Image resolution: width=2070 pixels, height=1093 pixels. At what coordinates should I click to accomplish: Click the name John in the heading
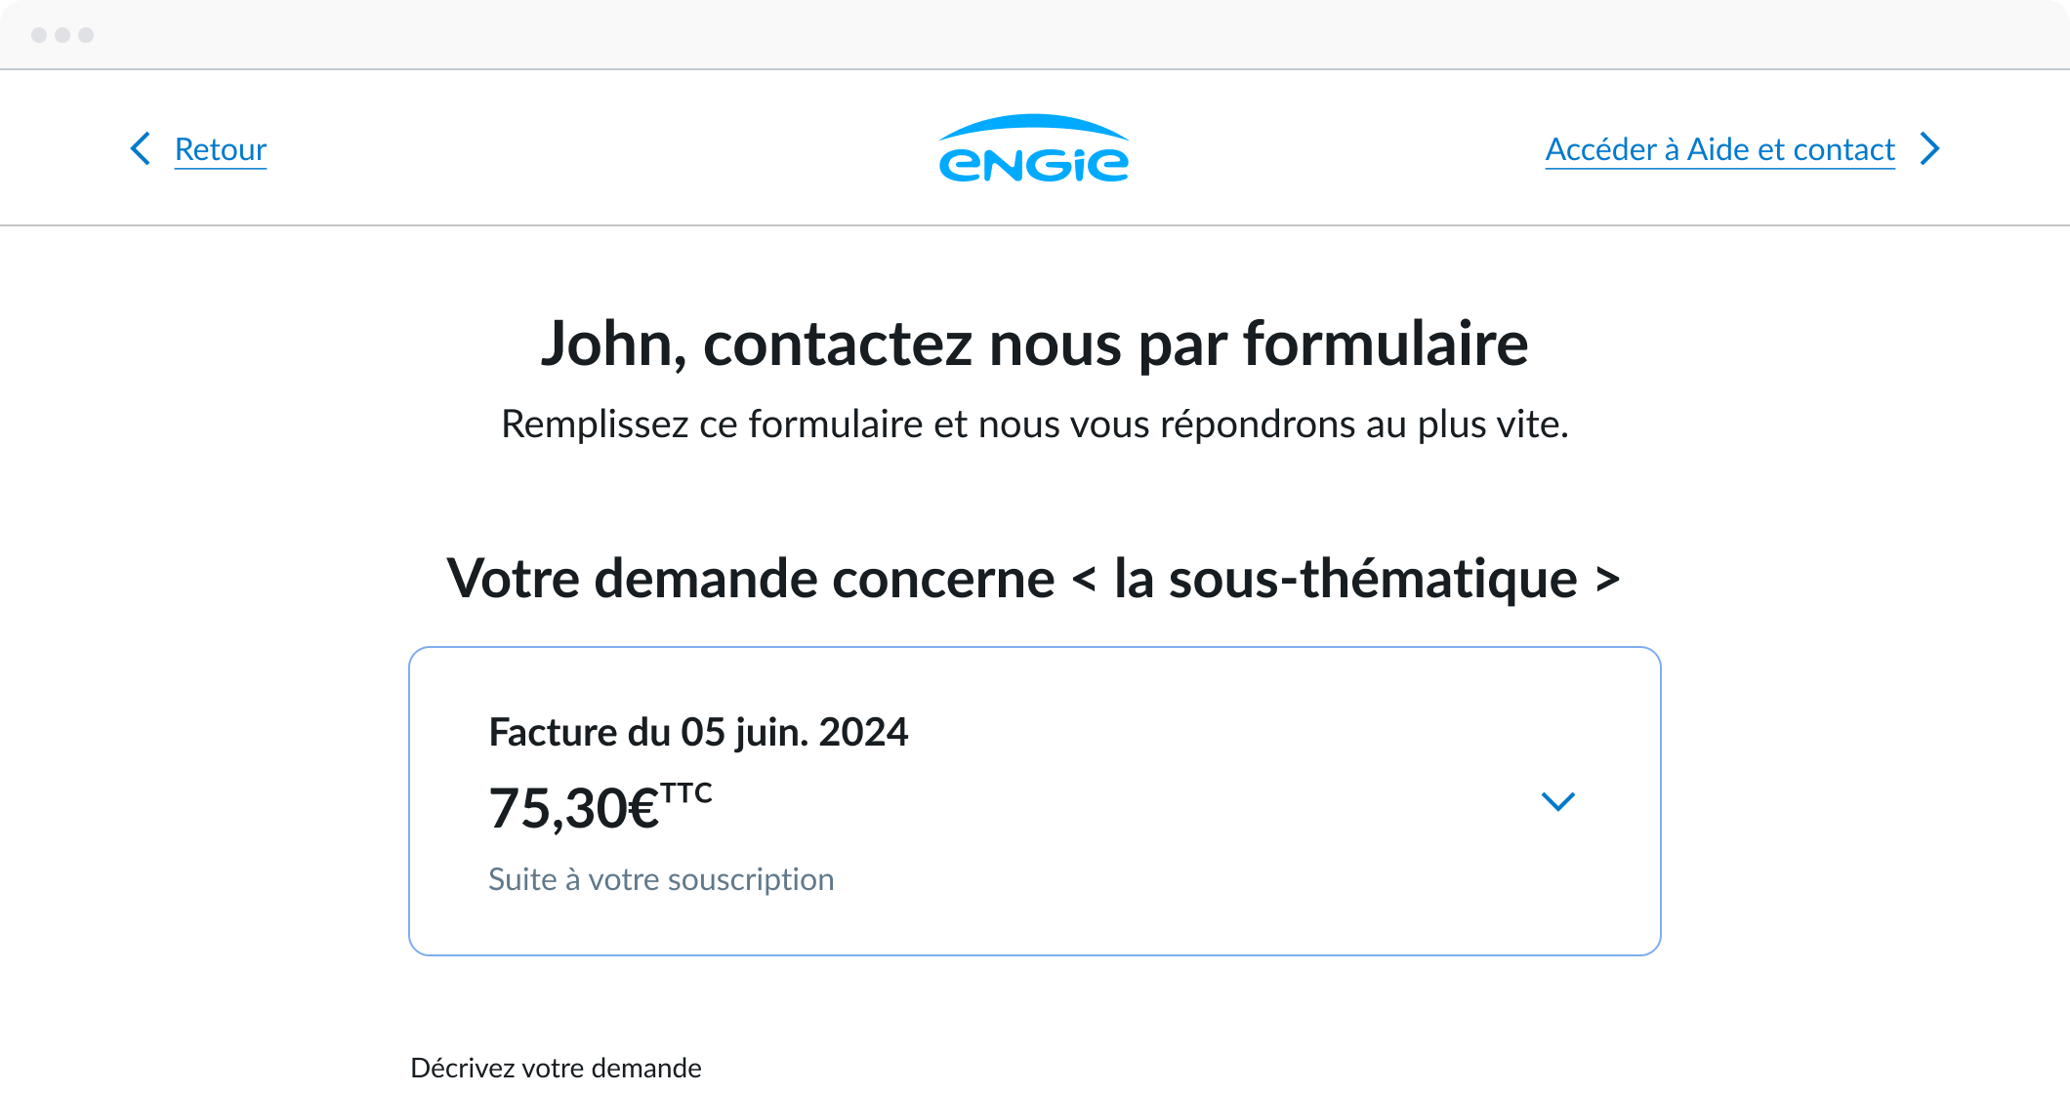(612, 344)
